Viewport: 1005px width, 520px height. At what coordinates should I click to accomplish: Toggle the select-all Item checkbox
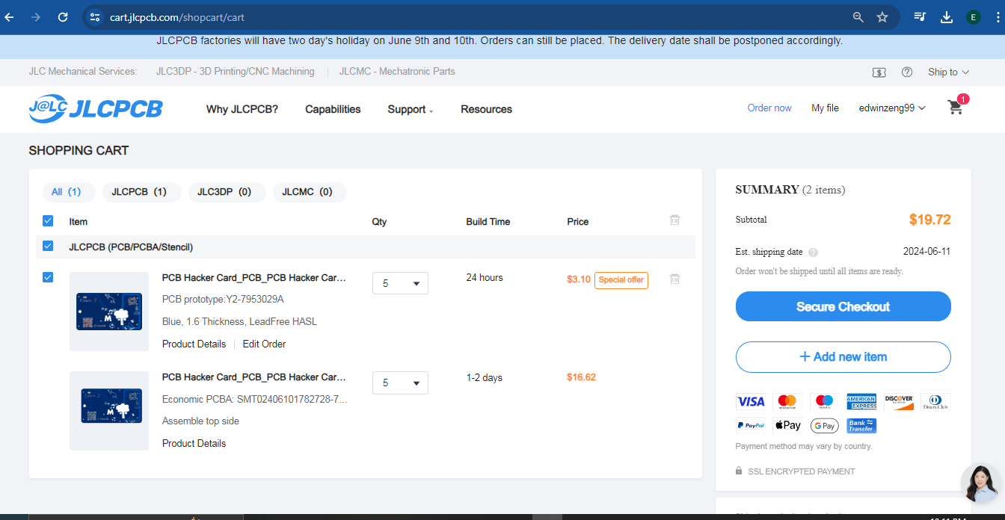point(48,221)
